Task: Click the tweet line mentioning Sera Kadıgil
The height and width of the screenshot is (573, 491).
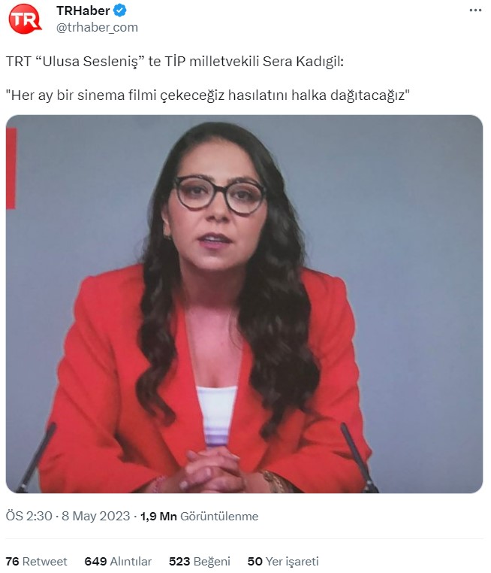Action: [x=175, y=62]
